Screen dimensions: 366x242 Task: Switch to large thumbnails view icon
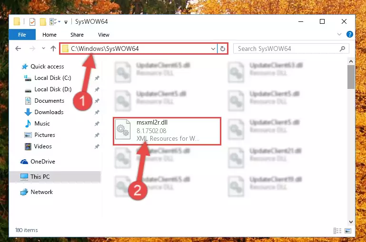pyautogui.click(x=348, y=231)
